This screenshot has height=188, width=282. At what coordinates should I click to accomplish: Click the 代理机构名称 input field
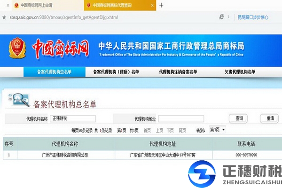tap(73, 118)
